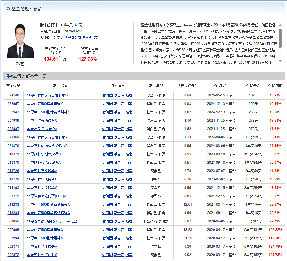Open 基金吧 for fund 501219
This screenshot has width=287, height=261.
pos(119,196)
